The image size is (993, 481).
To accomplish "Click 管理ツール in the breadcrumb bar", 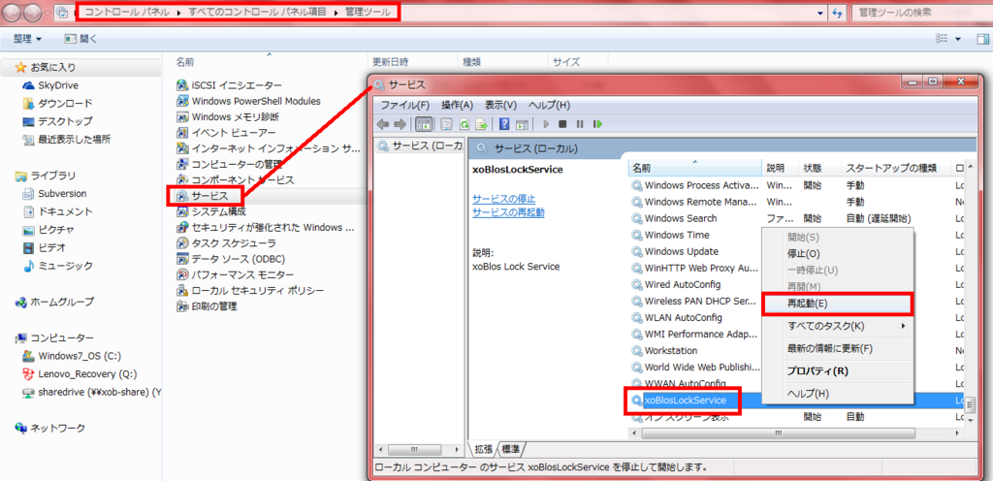I will pyautogui.click(x=368, y=13).
